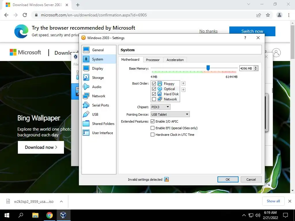The image size is (295, 221).
Task: Click the Optical disc icon in boot order
Action: point(160,89)
